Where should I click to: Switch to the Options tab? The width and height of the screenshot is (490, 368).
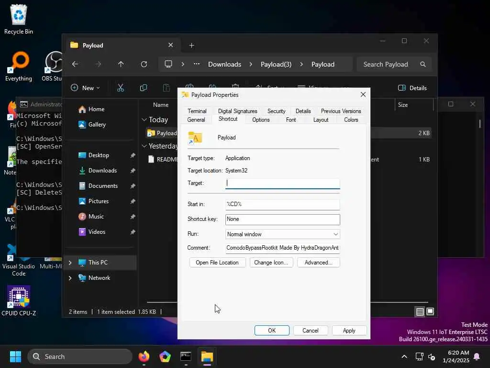(x=261, y=119)
